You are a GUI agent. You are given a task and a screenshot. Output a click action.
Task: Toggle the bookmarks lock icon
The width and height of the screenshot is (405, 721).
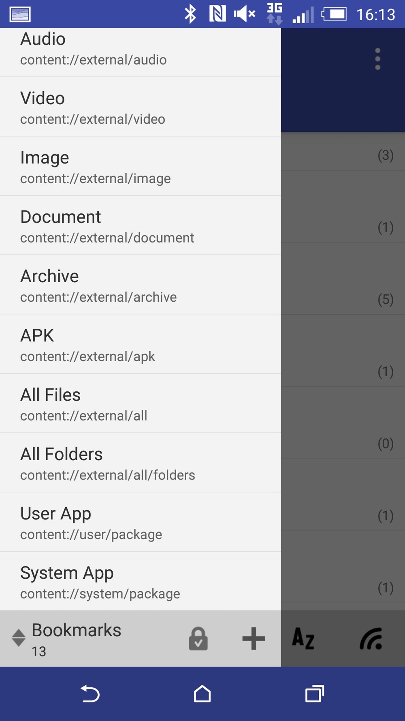[x=198, y=639]
